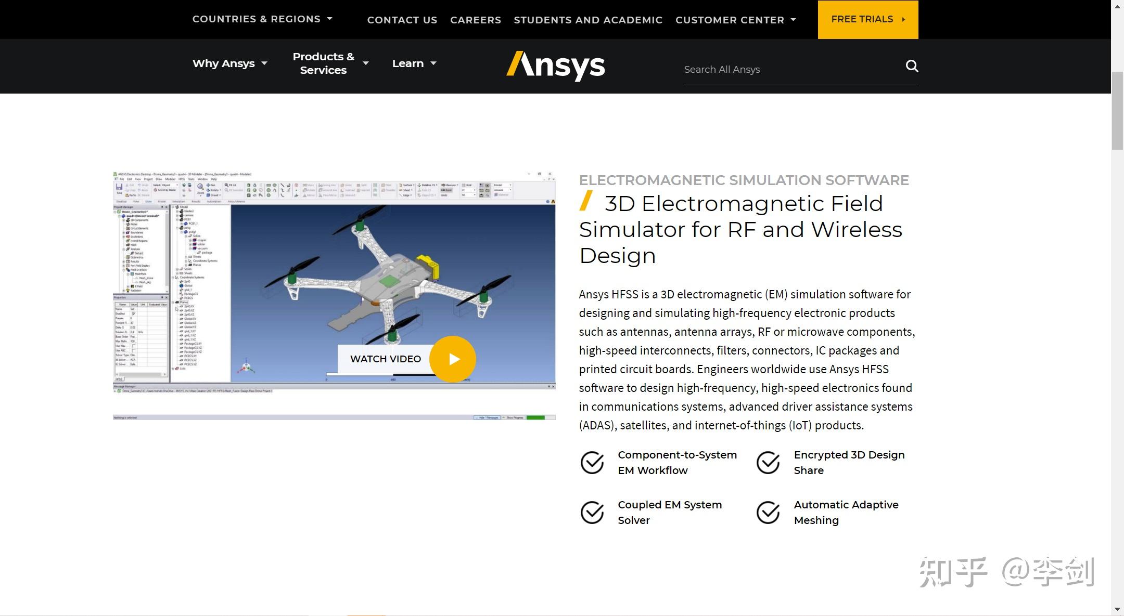Click the Free Trials arrow icon

903,19
